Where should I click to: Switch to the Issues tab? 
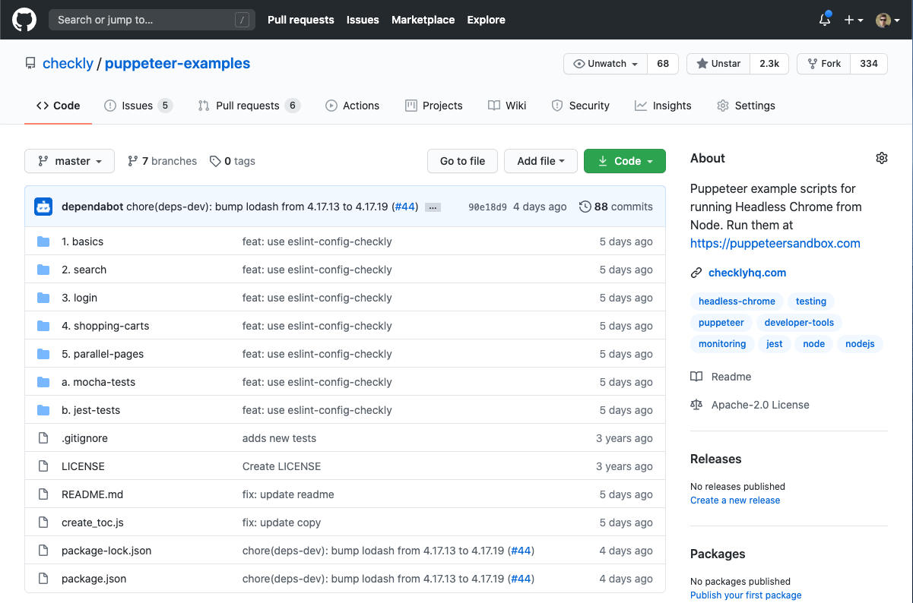(x=138, y=106)
